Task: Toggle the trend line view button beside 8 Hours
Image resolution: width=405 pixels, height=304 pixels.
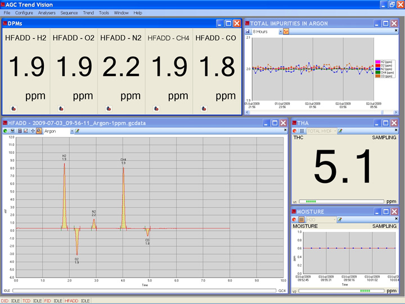Action: (286, 32)
